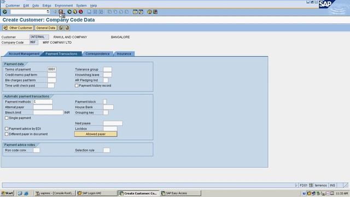This screenshot has height=197, width=350.
Task: Click the First Page icon
Action: click(x=109, y=11)
